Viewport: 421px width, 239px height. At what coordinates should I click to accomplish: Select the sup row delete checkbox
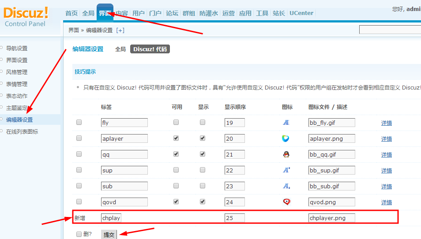[79, 170]
